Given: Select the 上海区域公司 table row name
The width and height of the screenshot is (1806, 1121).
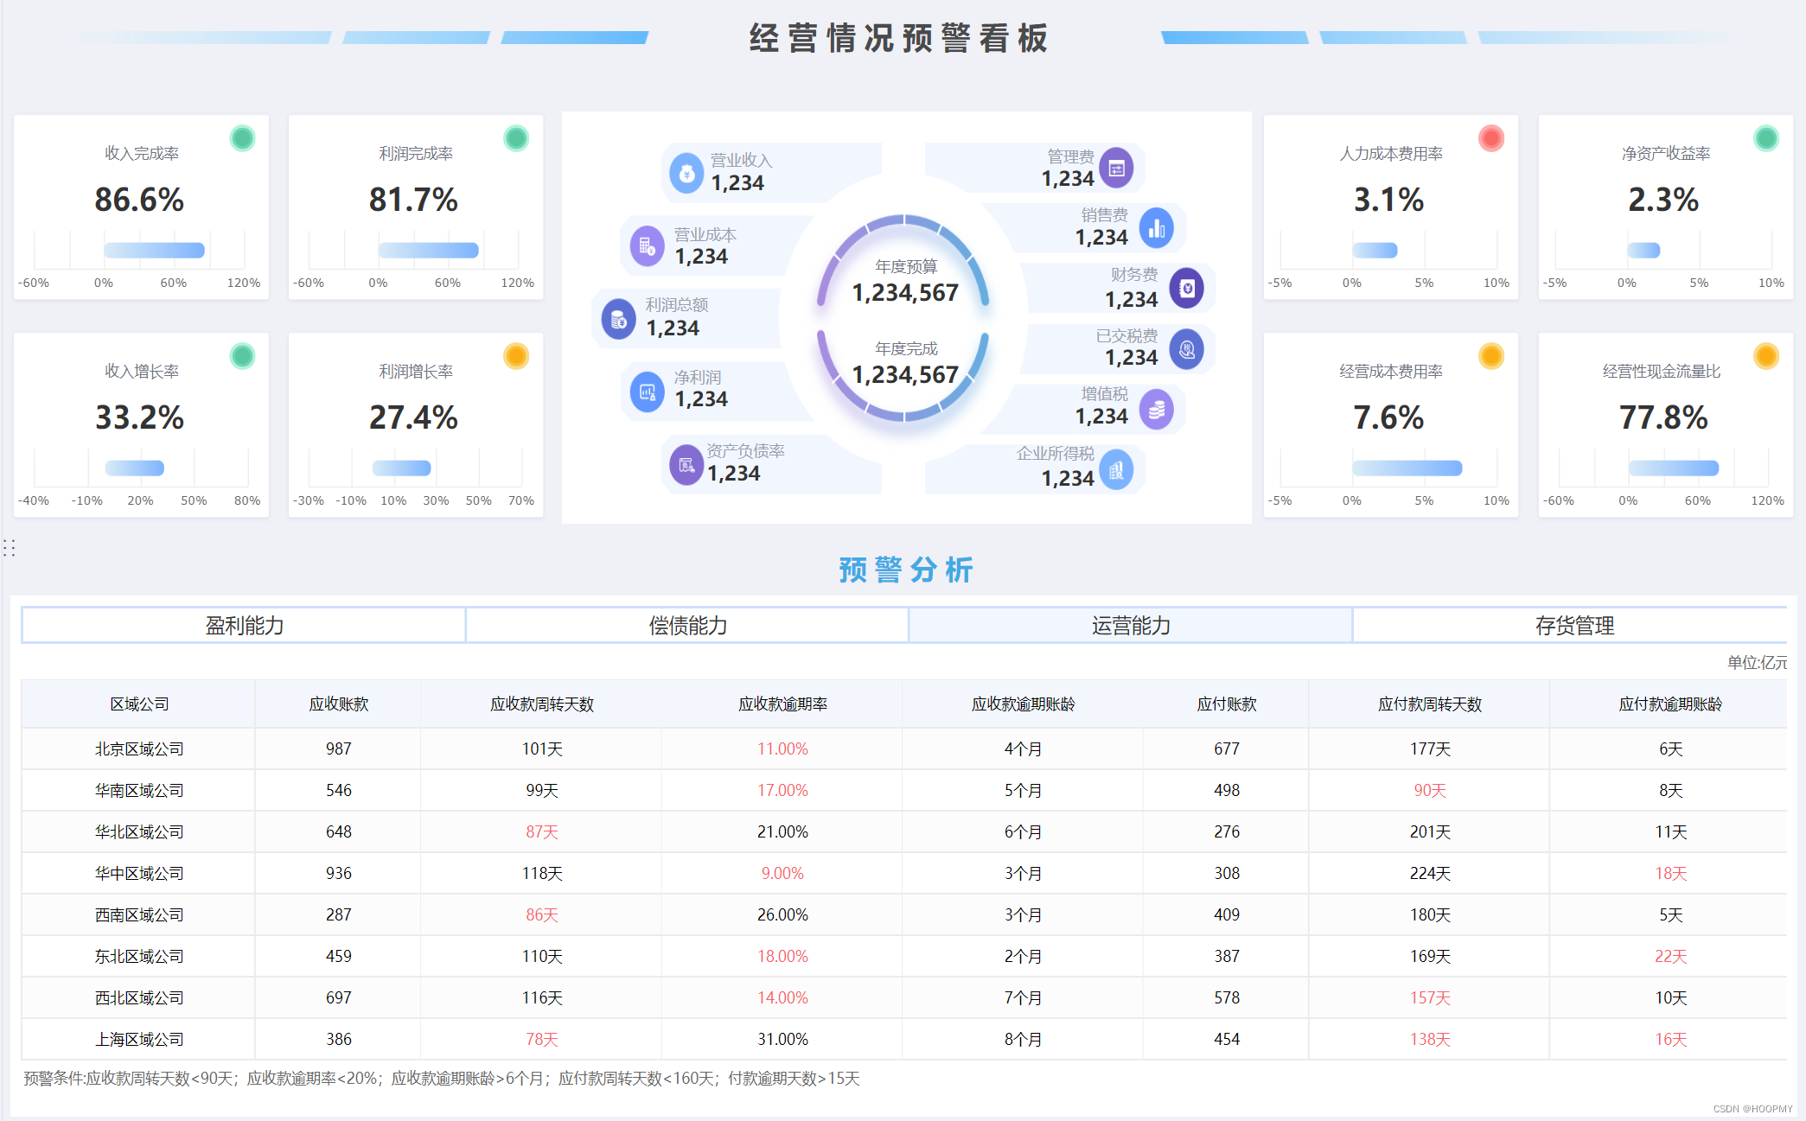Looking at the screenshot, I should coord(139,1040).
